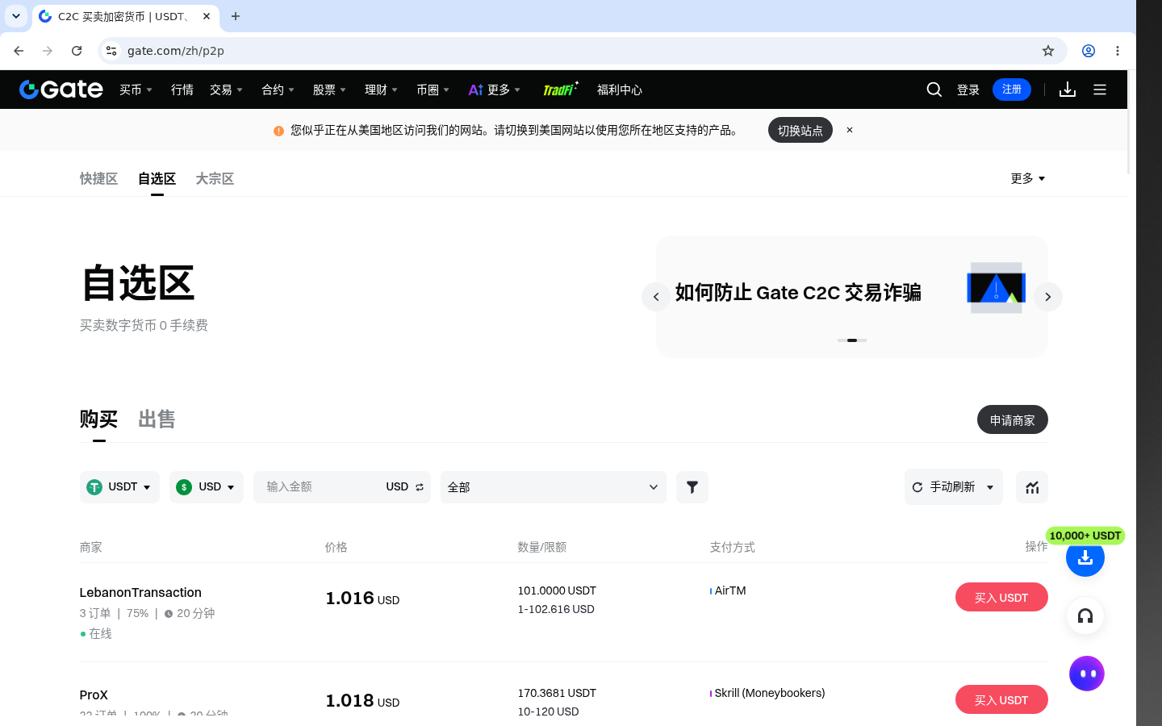View site information icon in address bar
Screen dimensions: 1162x726
[x=111, y=51]
